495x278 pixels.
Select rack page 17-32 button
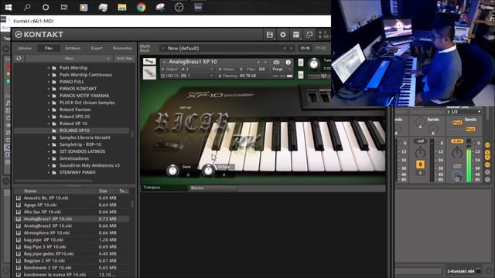321,48
